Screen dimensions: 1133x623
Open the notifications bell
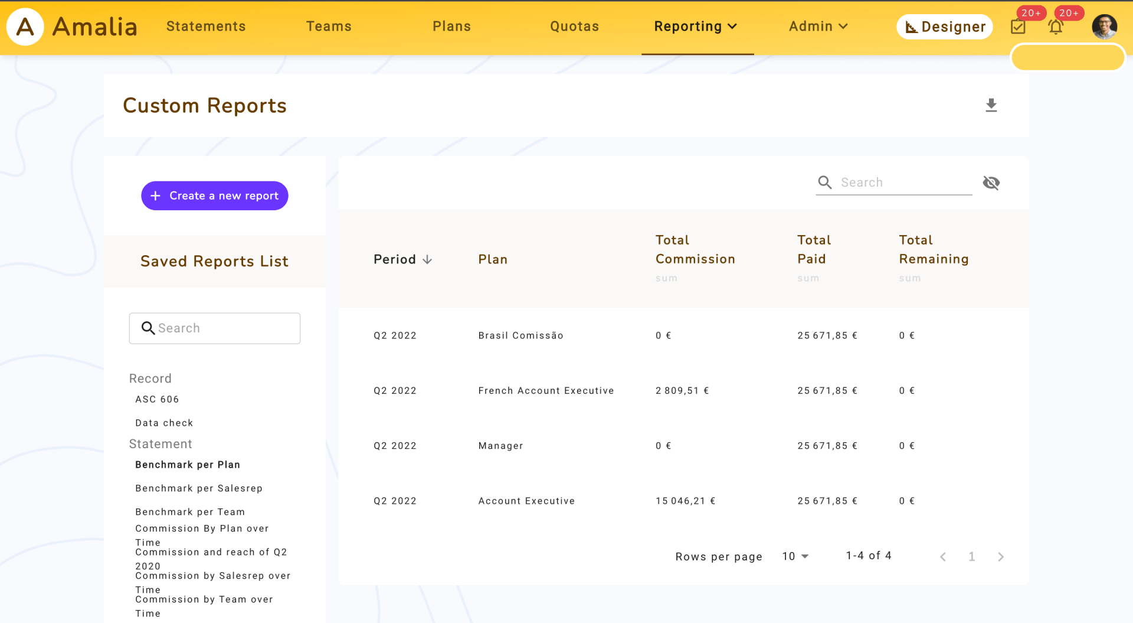pos(1056,27)
